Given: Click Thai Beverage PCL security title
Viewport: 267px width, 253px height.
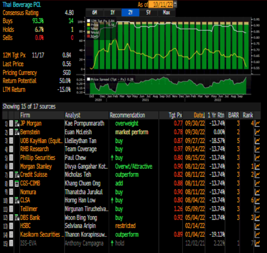Looking at the screenshot, I should [x=22, y=5].
